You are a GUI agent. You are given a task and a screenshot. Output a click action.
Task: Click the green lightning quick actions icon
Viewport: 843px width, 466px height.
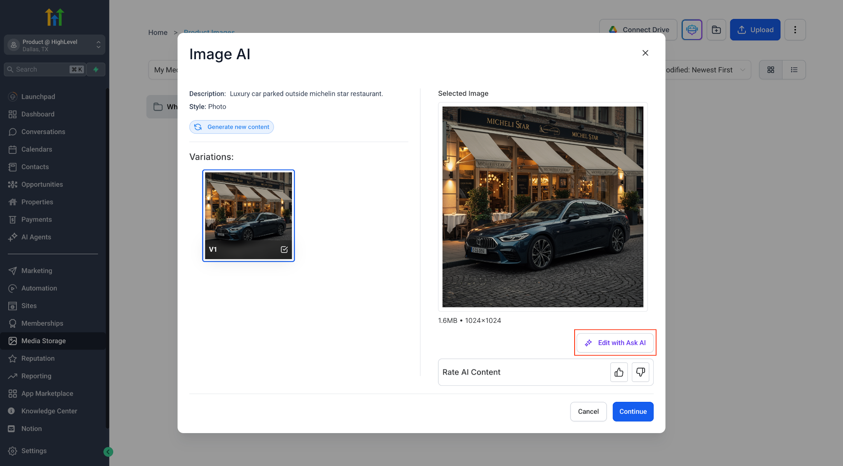[x=96, y=70]
